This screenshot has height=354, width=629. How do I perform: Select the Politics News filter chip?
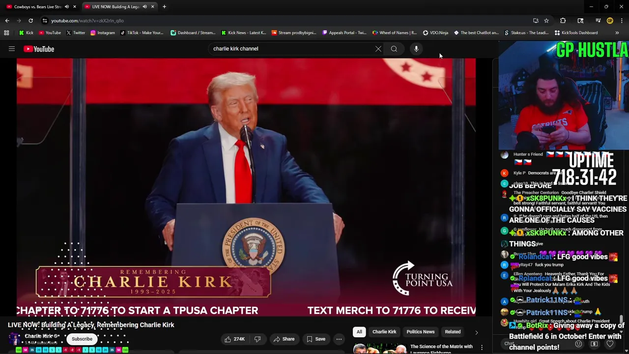pos(421,332)
